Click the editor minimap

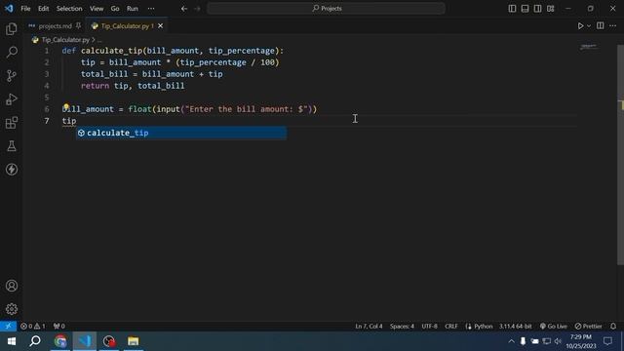(x=588, y=47)
